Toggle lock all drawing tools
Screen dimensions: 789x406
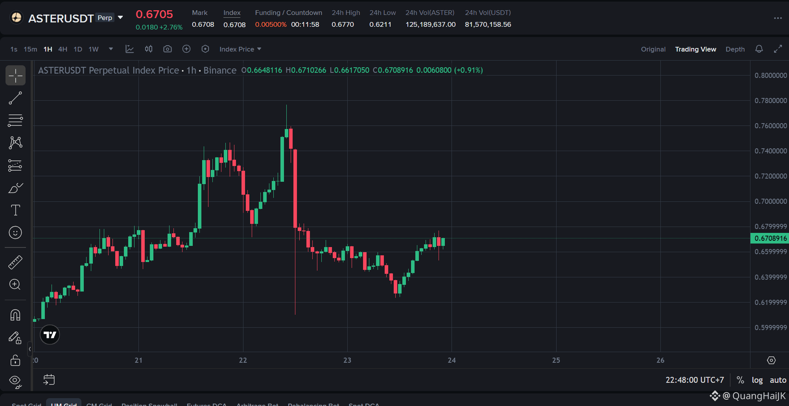click(15, 360)
